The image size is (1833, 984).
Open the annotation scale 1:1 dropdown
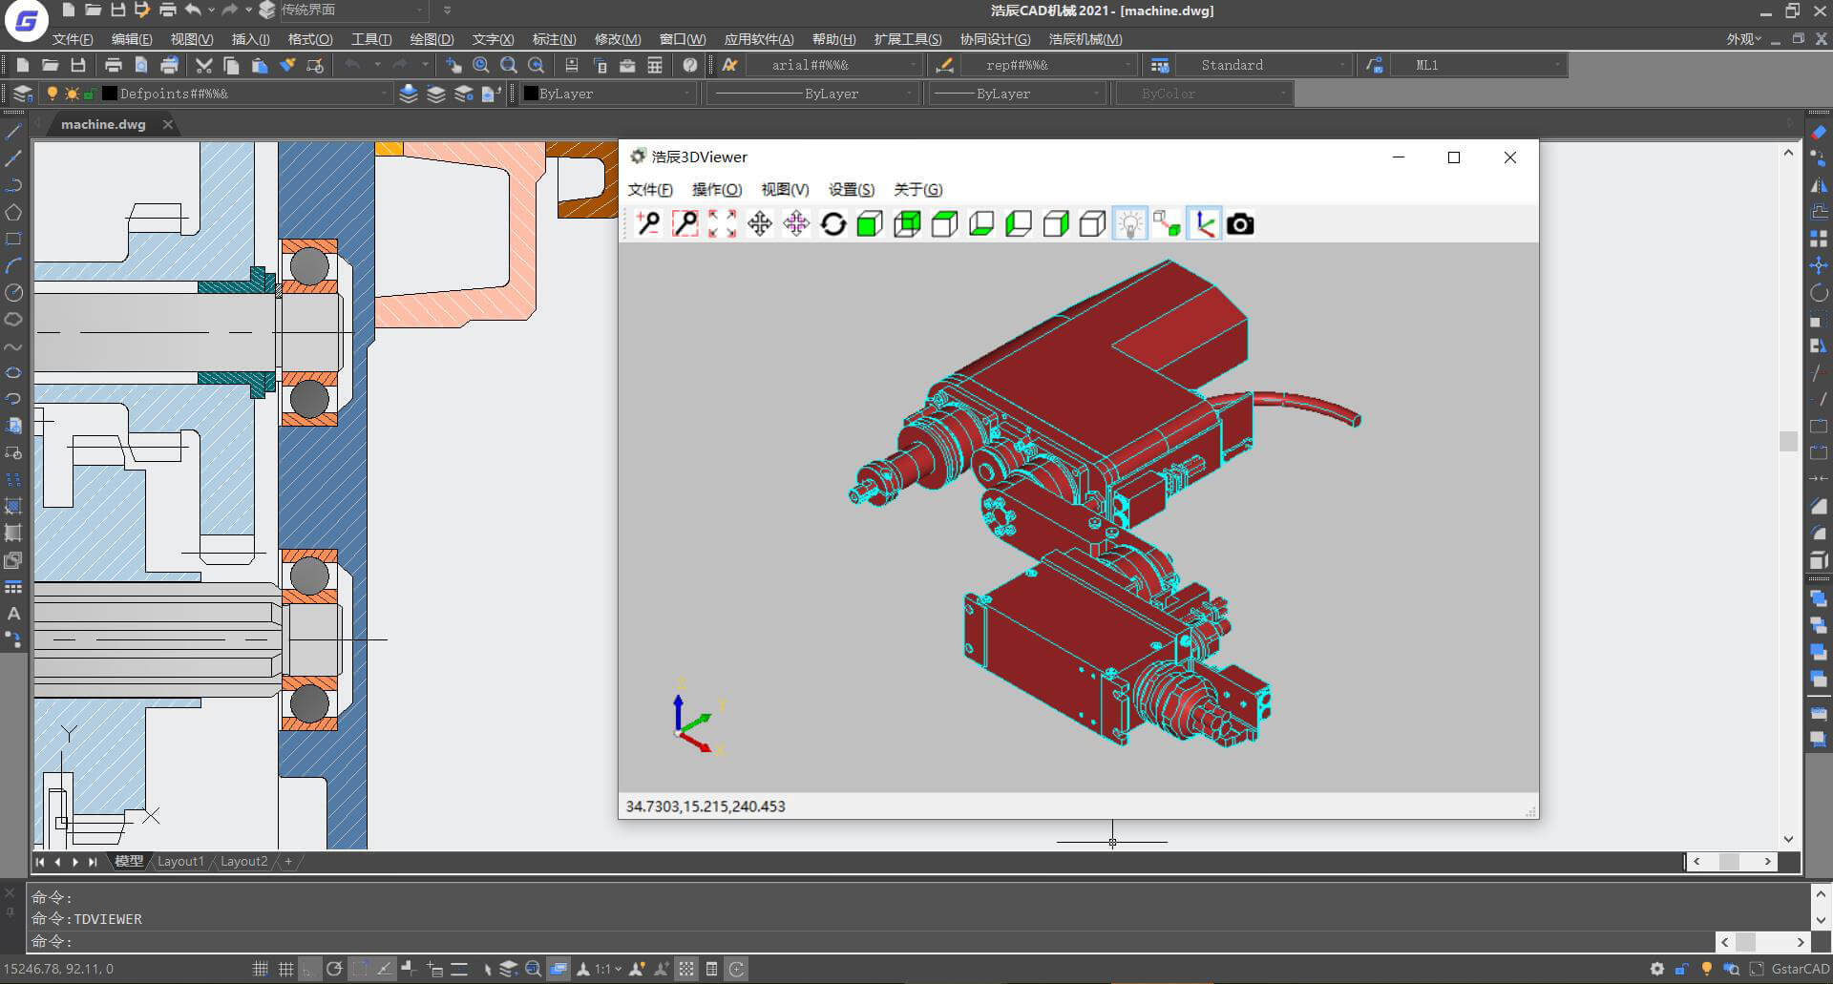point(608,969)
